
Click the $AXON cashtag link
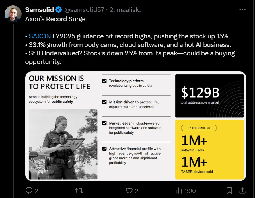[x=40, y=36]
